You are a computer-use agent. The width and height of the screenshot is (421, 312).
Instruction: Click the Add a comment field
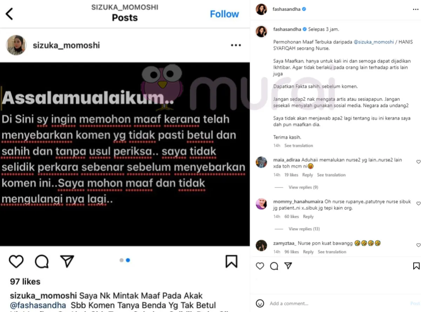337,303
